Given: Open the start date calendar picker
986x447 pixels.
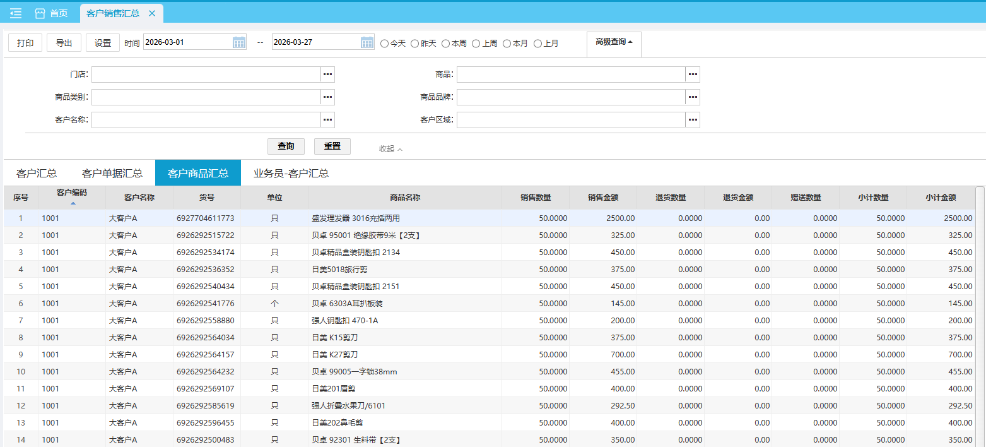Looking at the screenshot, I should tap(239, 42).
